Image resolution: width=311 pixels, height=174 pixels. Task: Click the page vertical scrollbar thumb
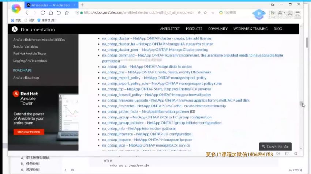click(x=301, y=103)
